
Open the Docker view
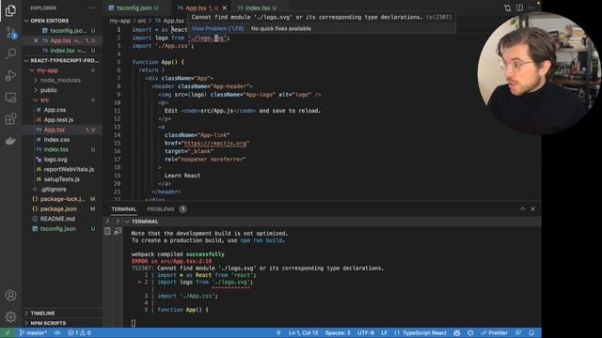pyautogui.click(x=10, y=141)
